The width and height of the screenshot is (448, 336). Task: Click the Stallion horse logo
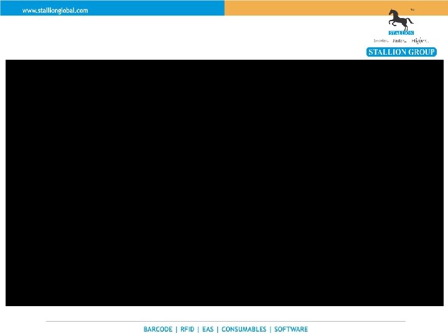(x=401, y=22)
